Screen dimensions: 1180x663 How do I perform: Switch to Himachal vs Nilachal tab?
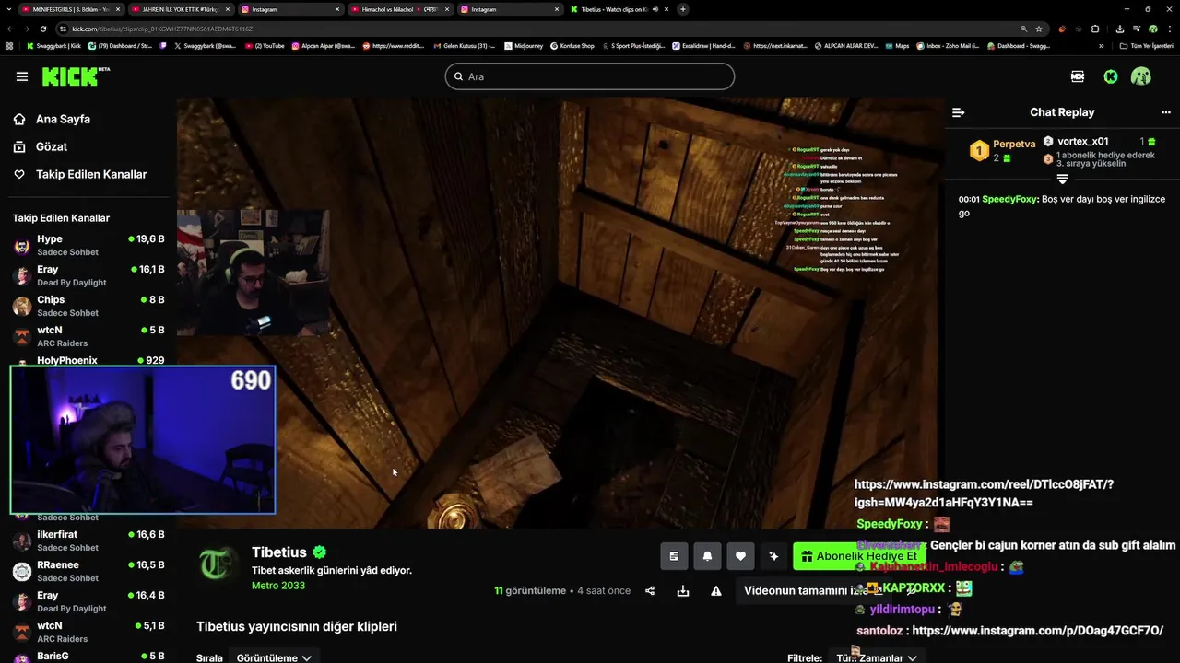(x=399, y=9)
